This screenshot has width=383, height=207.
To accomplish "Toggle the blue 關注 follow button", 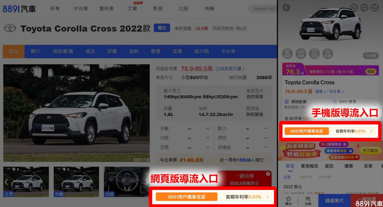I will click(162, 28).
